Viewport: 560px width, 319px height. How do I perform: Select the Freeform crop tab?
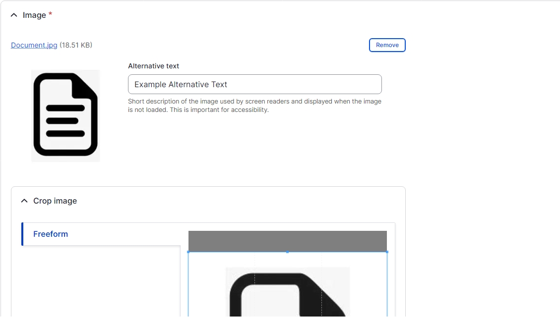101,234
